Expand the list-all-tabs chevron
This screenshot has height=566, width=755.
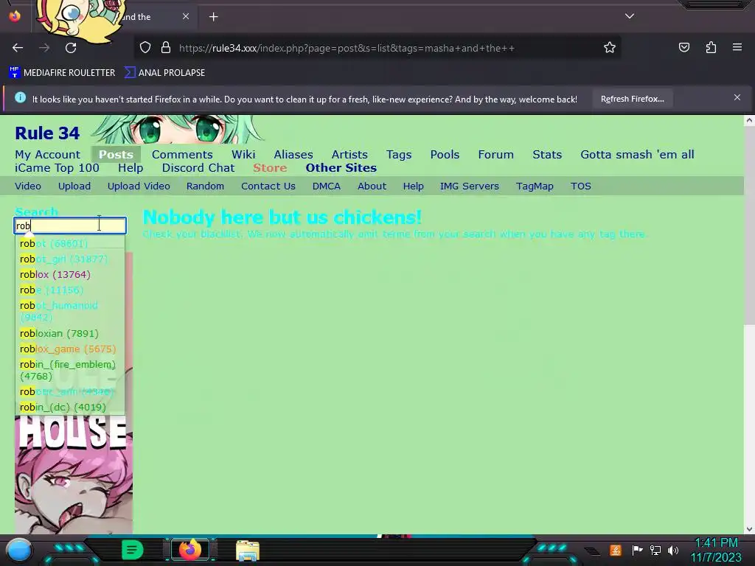coord(630,16)
